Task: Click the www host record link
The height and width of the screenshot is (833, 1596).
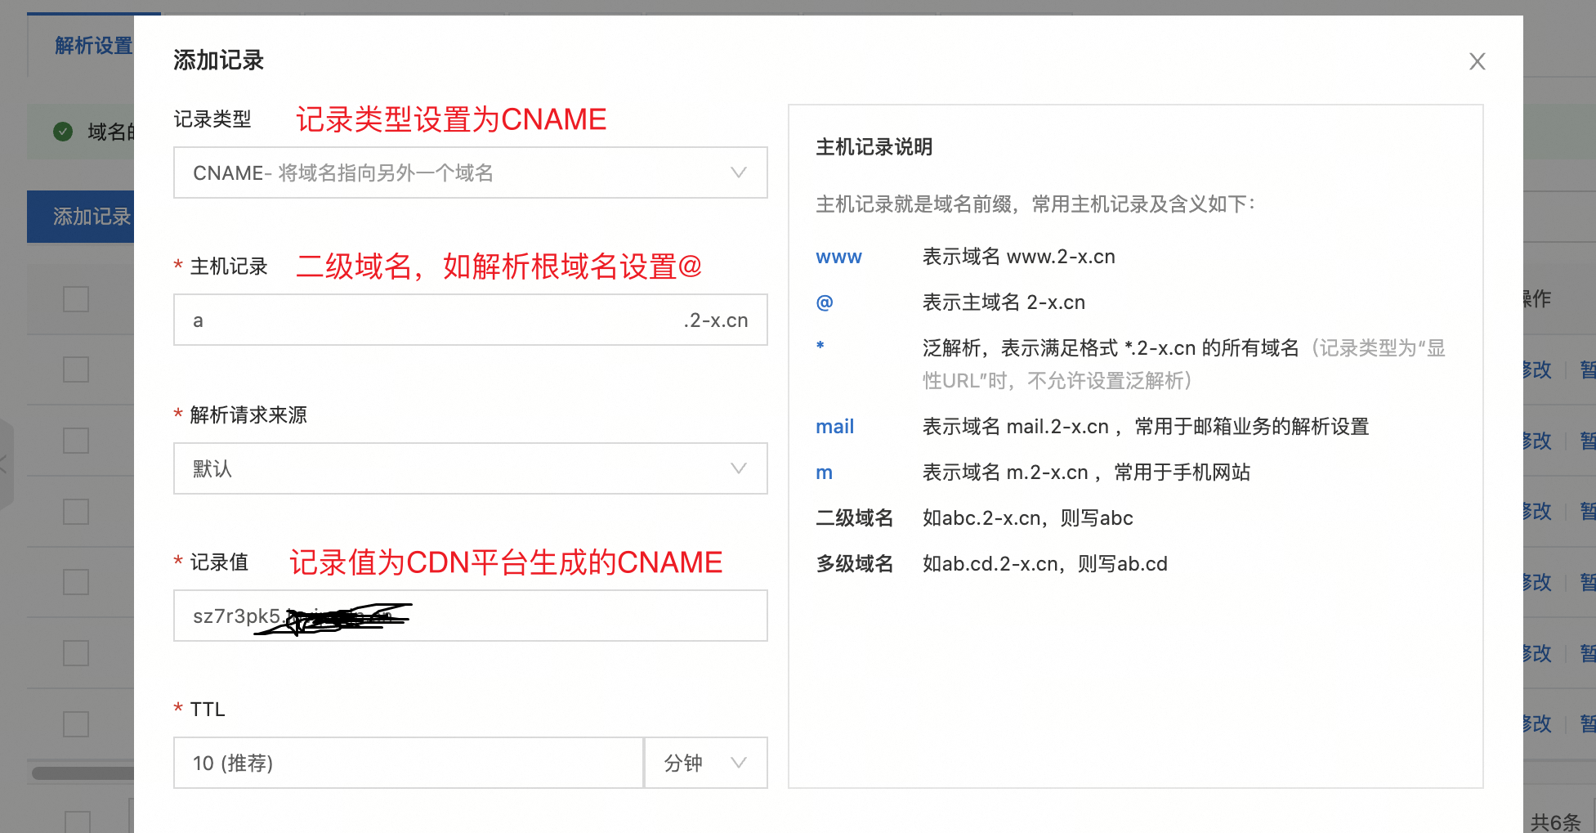Action: [x=838, y=256]
